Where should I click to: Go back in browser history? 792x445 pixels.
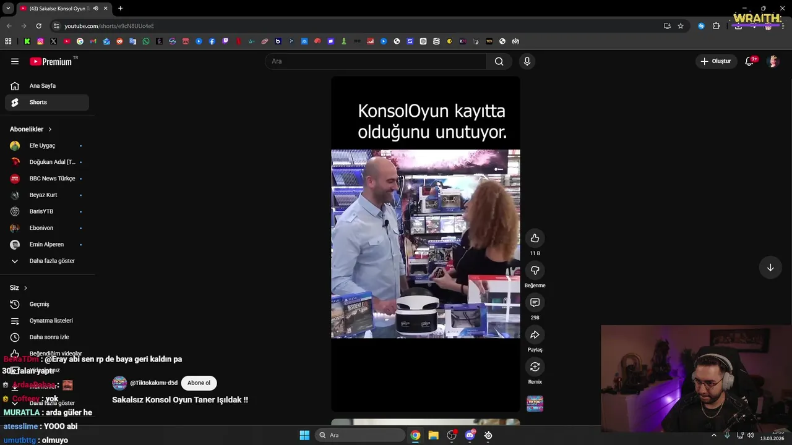9,26
